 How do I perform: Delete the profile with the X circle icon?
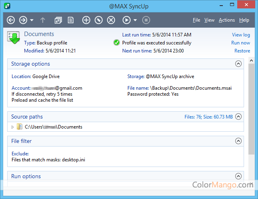[x=111, y=20]
